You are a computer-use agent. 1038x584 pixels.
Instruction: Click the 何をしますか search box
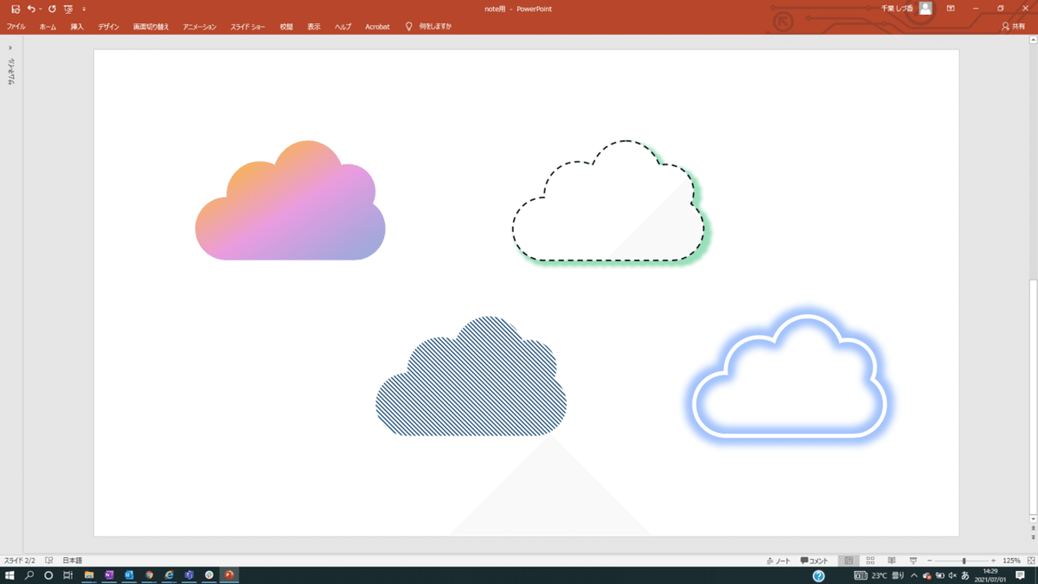[x=435, y=27]
